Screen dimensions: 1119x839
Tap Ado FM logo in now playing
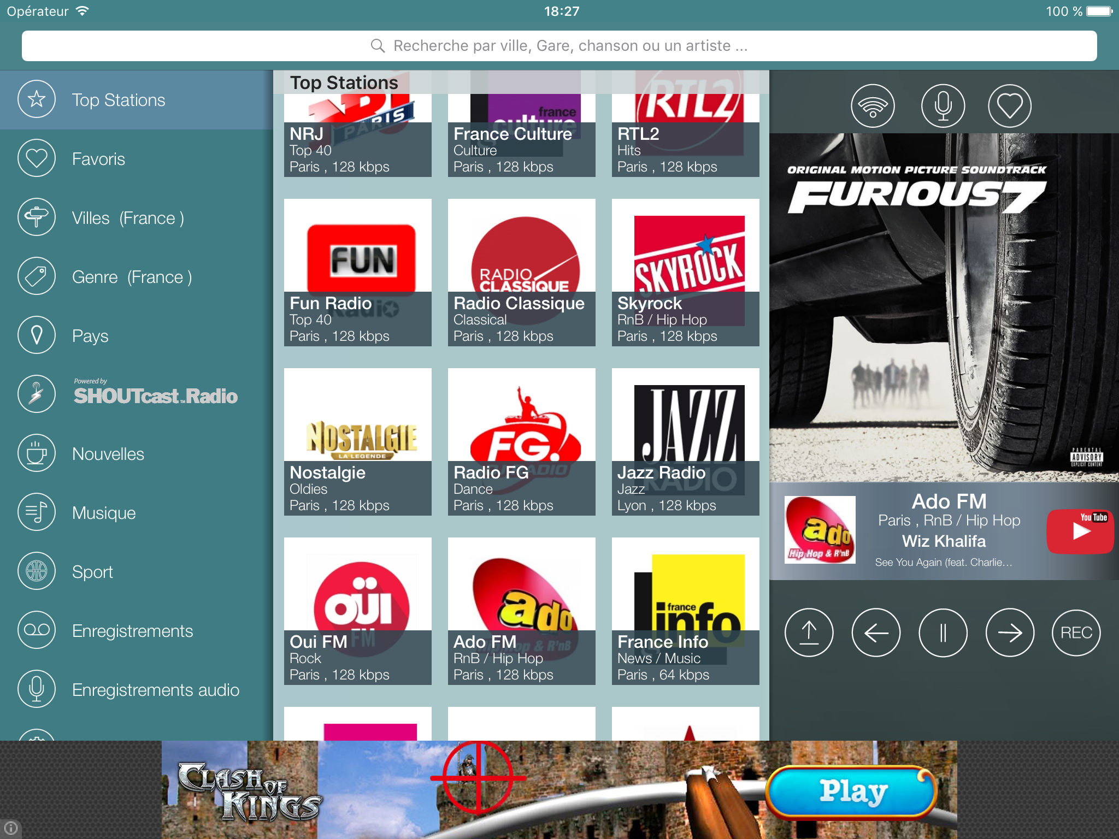820,530
